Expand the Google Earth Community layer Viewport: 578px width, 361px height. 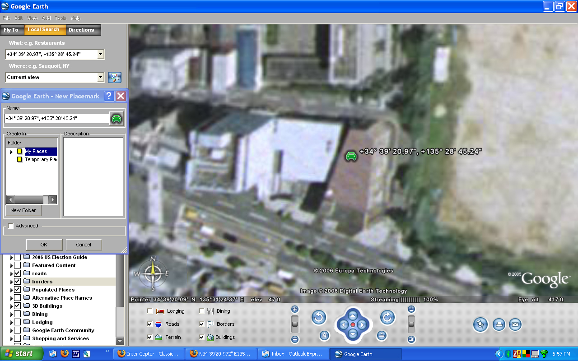click(12, 330)
